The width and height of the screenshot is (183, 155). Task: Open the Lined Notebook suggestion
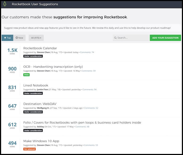tap(36, 85)
